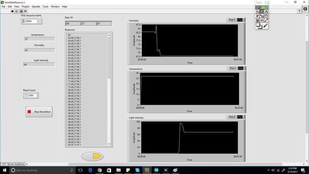
Task: Select the Scroll Window hand tool
Action: click(x=266, y=16)
